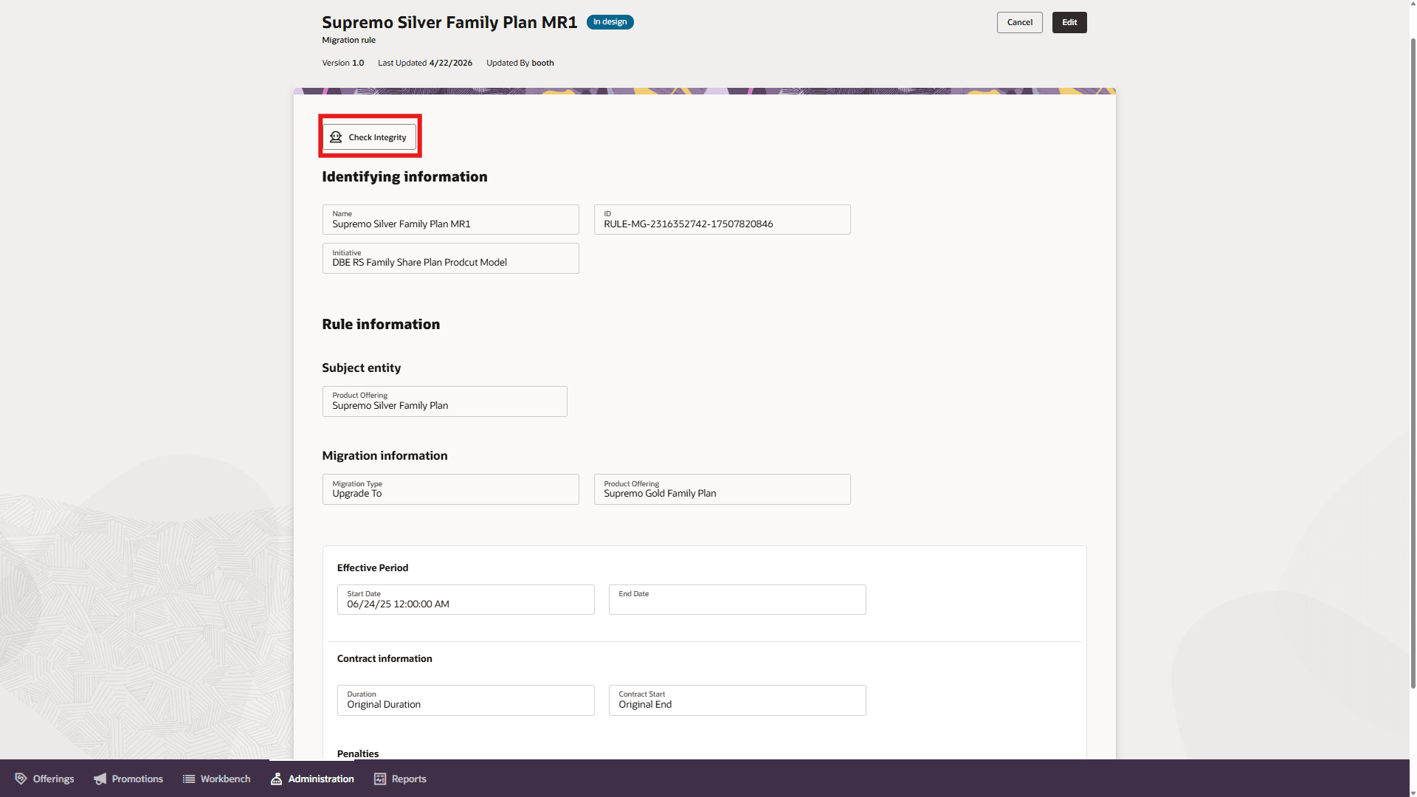Cancel the migration rule view
This screenshot has height=797, width=1417.
[x=1020, y=22]
